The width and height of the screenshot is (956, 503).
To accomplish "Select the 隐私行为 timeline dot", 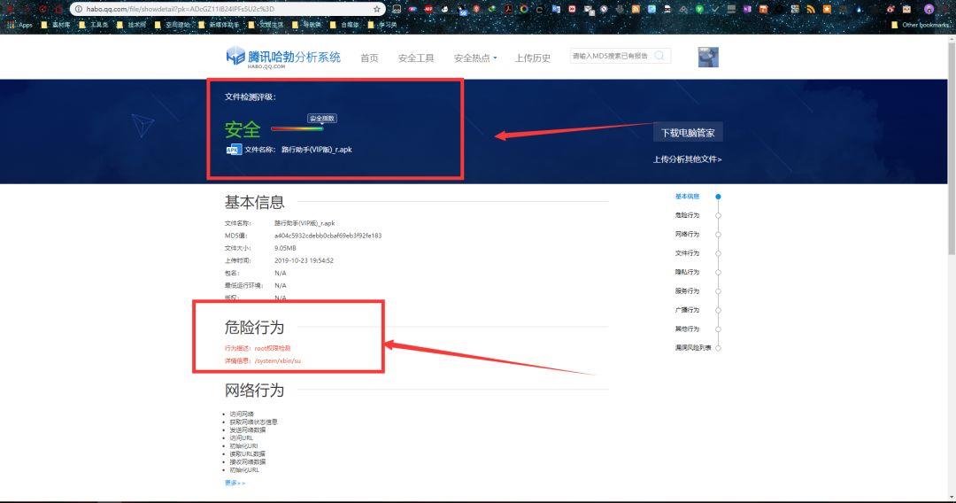I will click(718, 272).
